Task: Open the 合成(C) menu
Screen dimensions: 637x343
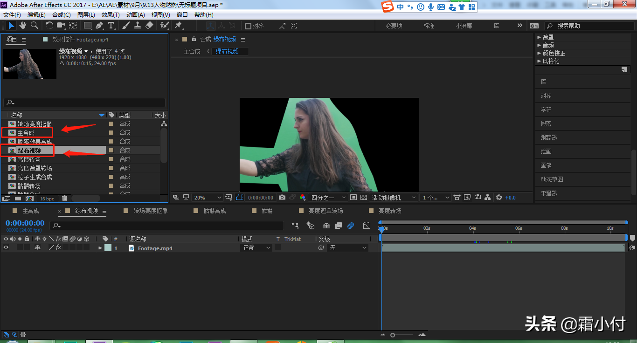Action: click(x=62, y=15)
